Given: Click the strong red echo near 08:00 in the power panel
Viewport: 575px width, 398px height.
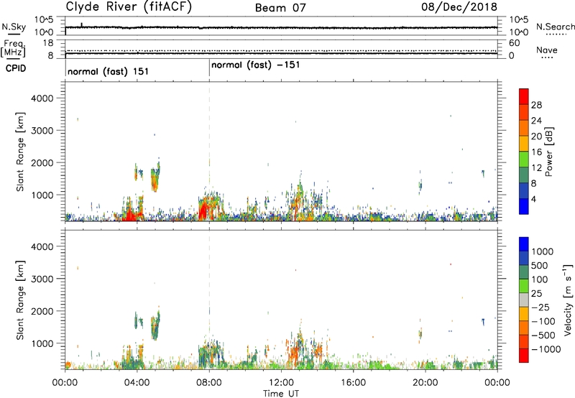Looking at the screenshot, I should [203, 212].
